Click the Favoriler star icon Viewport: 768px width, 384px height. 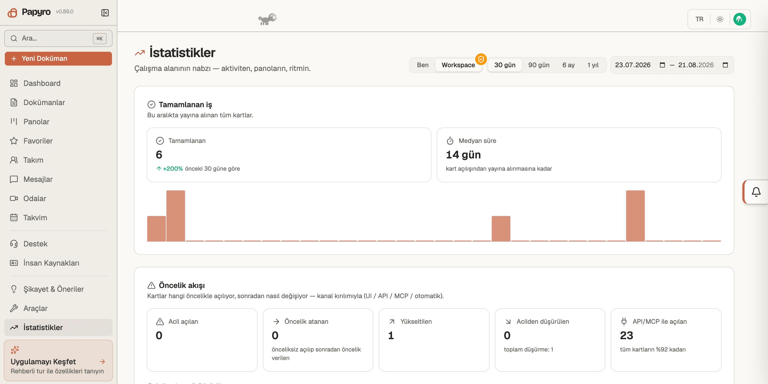tap(14, 141)
